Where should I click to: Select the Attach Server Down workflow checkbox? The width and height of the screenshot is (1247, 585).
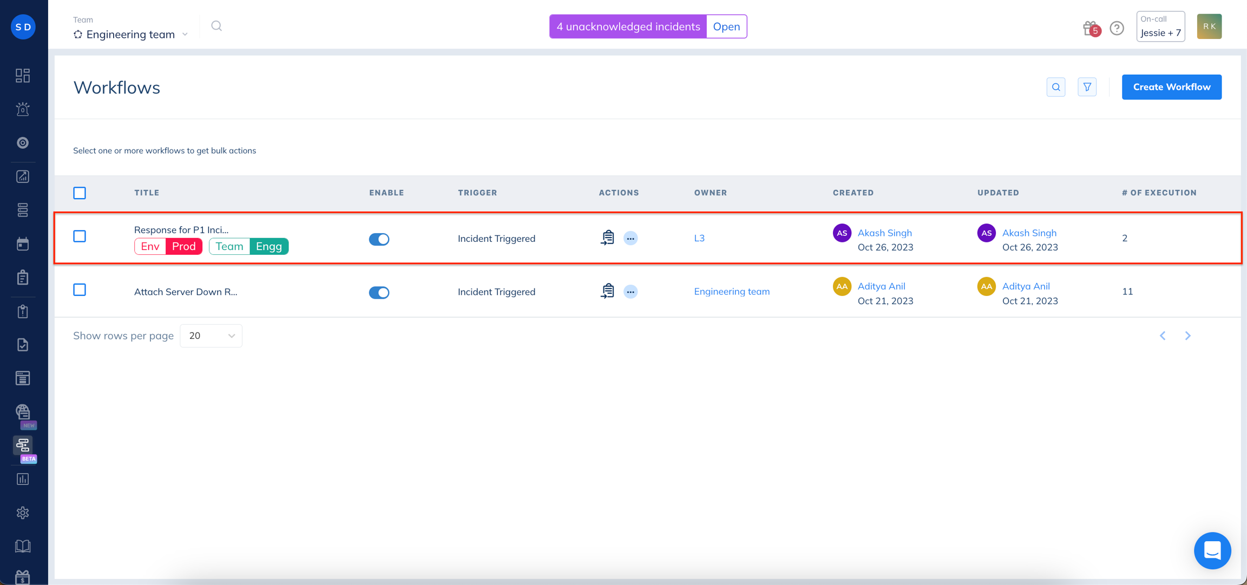click(x=80, y=290)
